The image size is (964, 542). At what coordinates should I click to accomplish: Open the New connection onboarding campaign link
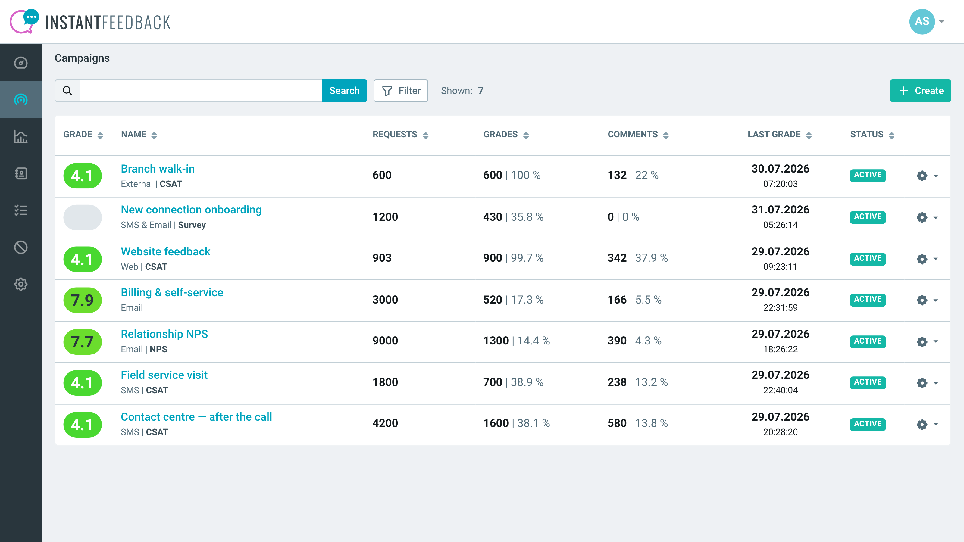(x=191, y=210)
